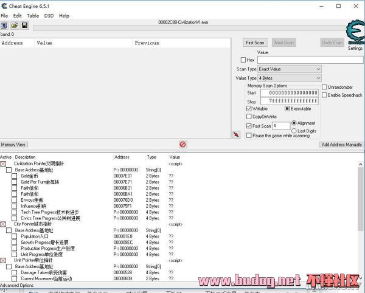Viewport: 365px width, 293px height.
Task: Click the Description header of address table
Action: click(x=25, y=157)
